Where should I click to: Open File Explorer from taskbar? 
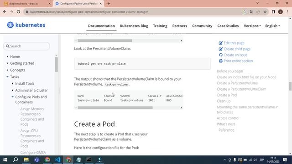(x=26, y=160)
